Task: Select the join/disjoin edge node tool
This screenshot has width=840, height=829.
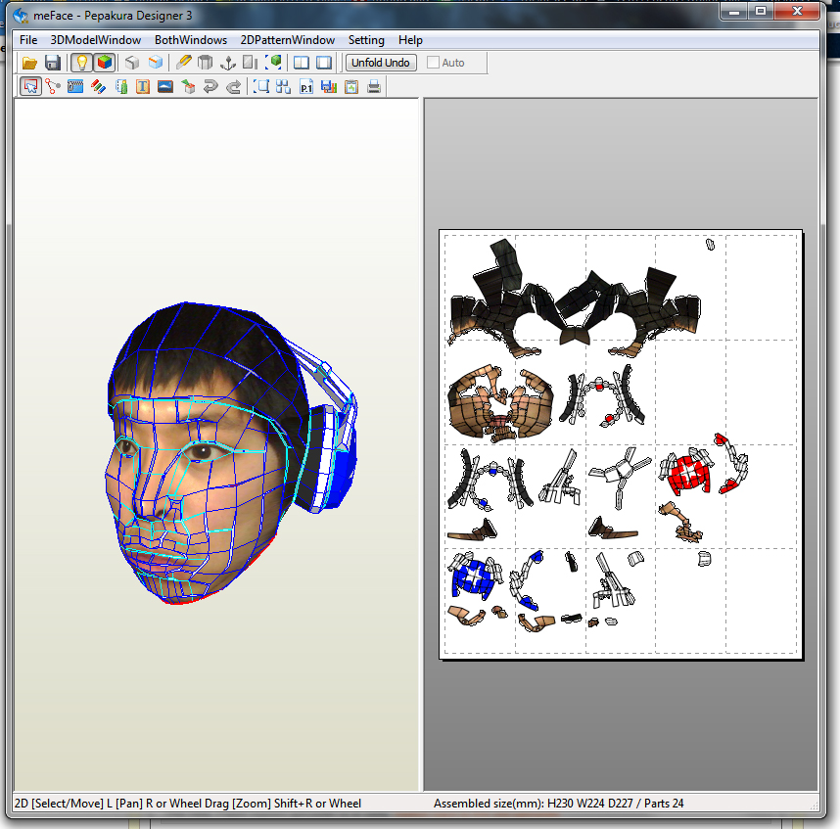Action: coord(53,86)
